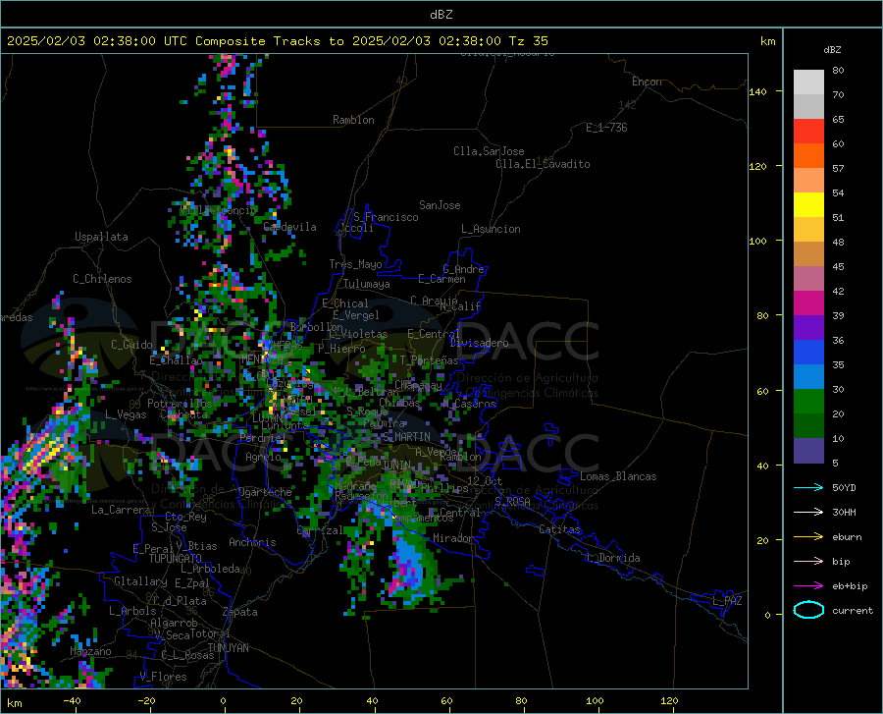The width and height of the screenshot is (883, 714).
Task: Click the Uspallata town label
Action: click(101, 237)
